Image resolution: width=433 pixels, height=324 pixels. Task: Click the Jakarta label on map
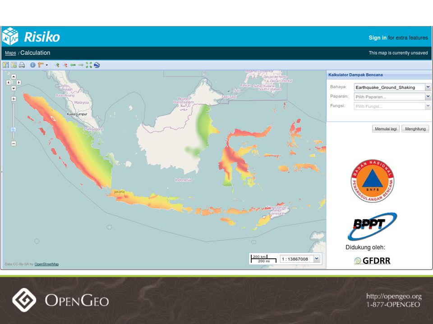119,192
